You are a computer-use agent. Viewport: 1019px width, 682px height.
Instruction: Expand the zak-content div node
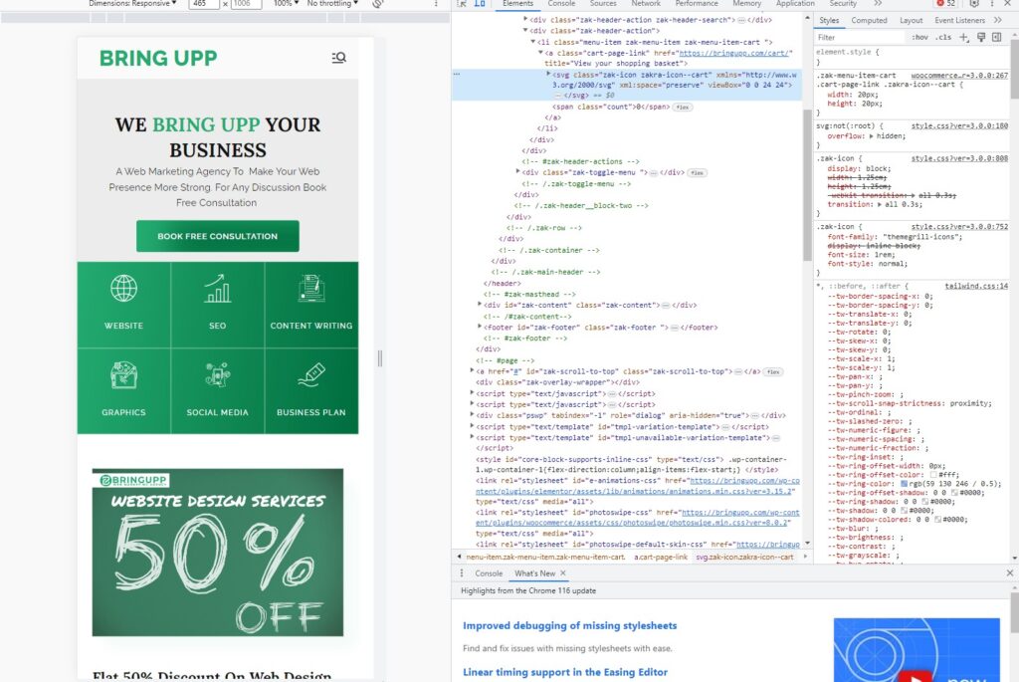pyautogui.click(x=480, y=305)
